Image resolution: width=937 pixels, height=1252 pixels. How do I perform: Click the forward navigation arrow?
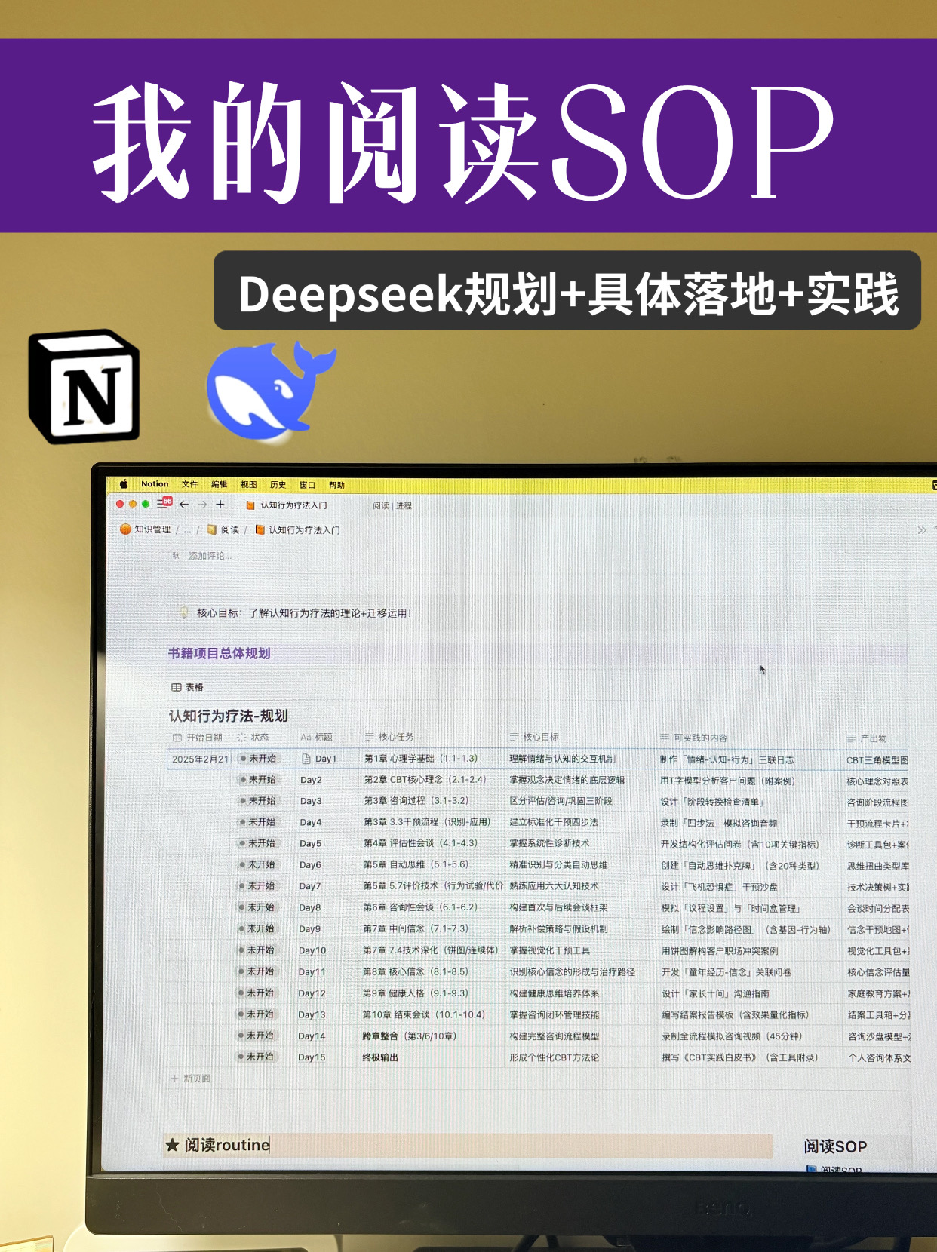(202, 504)
